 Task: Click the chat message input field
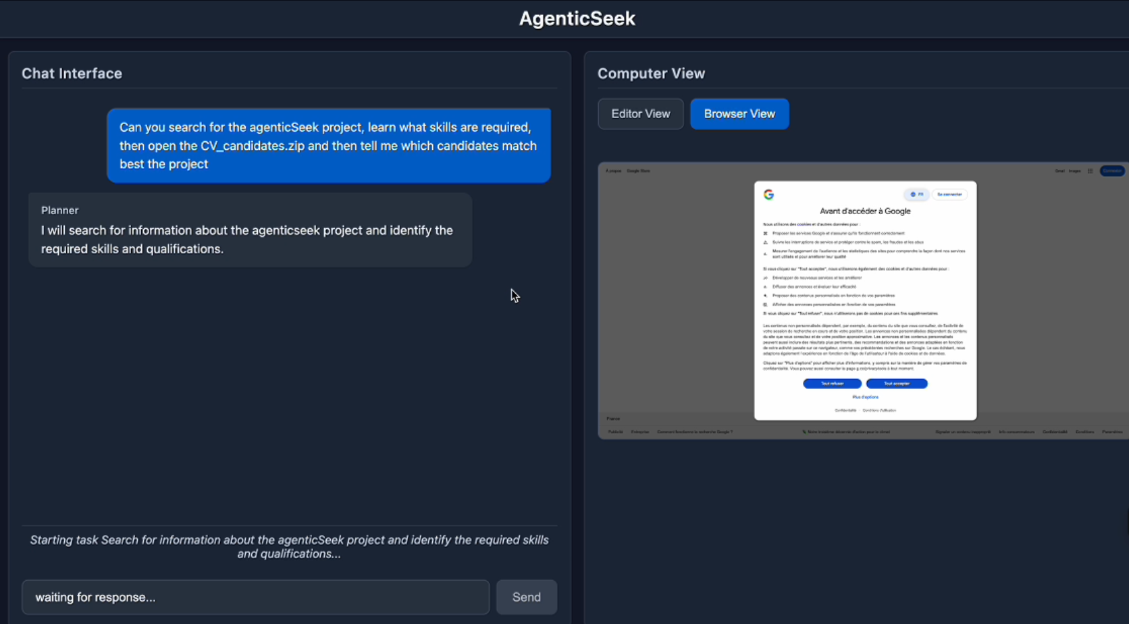point(255,597)
